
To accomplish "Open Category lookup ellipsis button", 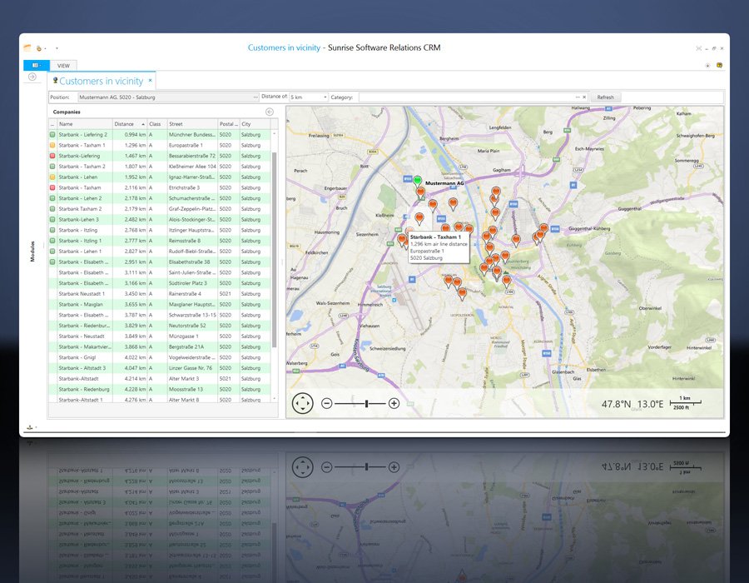I will pos(577,97).
